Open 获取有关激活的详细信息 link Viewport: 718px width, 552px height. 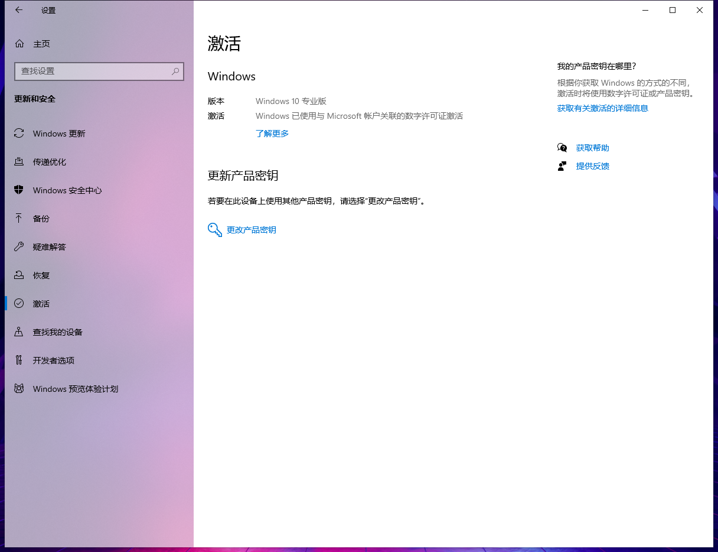tap(603, 109)
